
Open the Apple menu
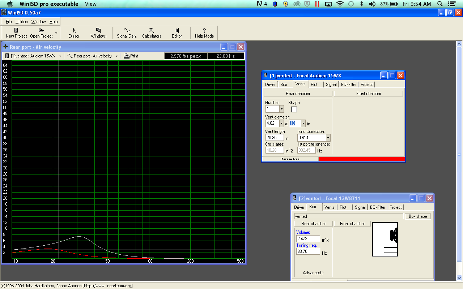coord(10,4)
